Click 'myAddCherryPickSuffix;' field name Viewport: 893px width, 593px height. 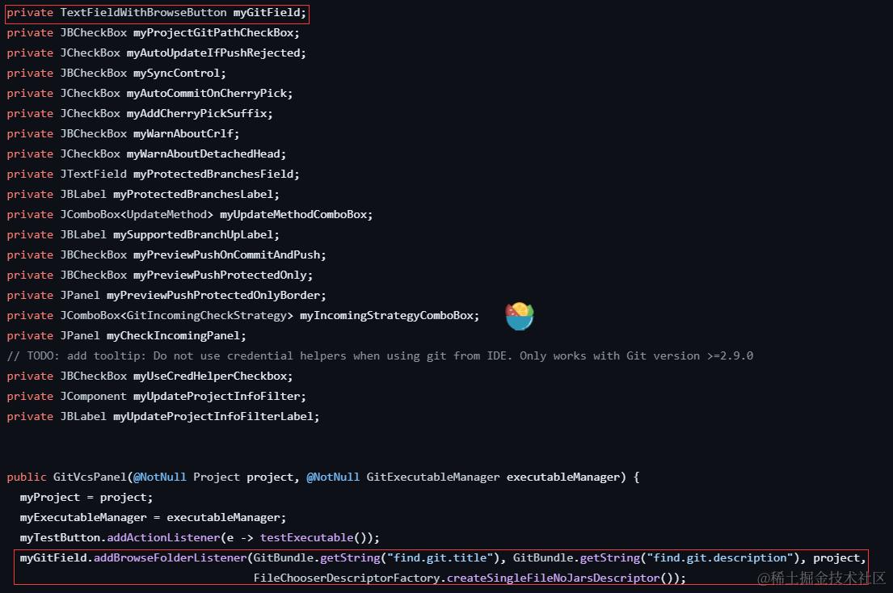200,114
